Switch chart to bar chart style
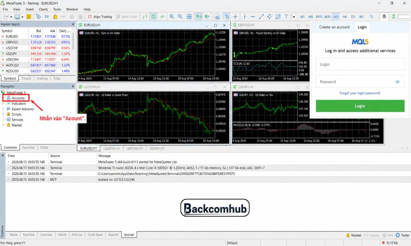 (x=145, y=17)
